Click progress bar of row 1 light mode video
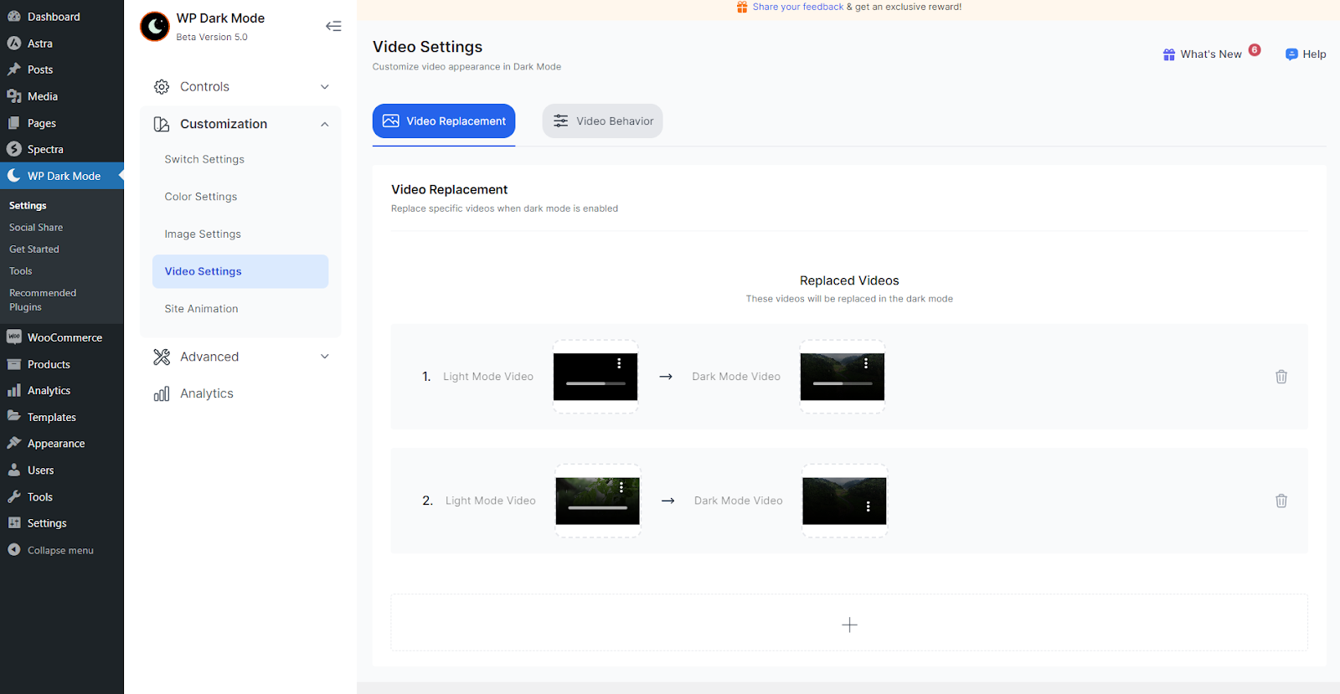Image resolution: width=1340 pixels, height=694 pixels. [x=595, y=383]
